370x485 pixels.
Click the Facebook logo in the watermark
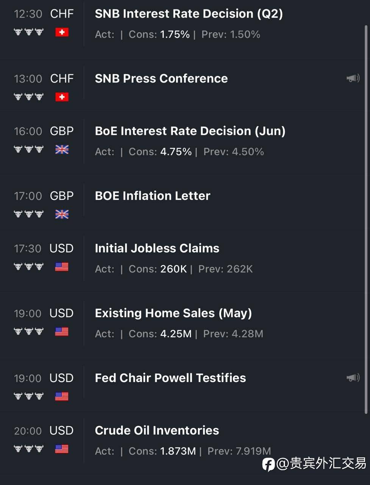pyautogui.click(x=269, y=464)
